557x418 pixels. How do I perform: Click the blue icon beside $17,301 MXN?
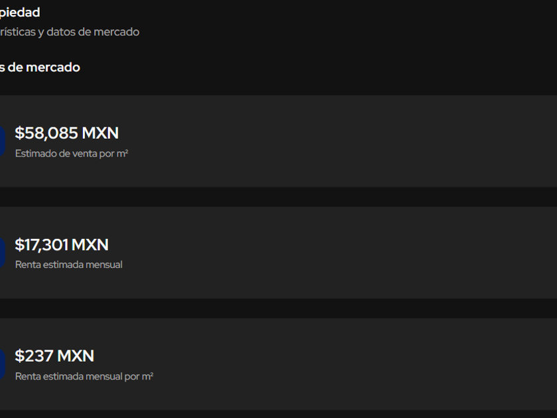(x=2, y=253)
